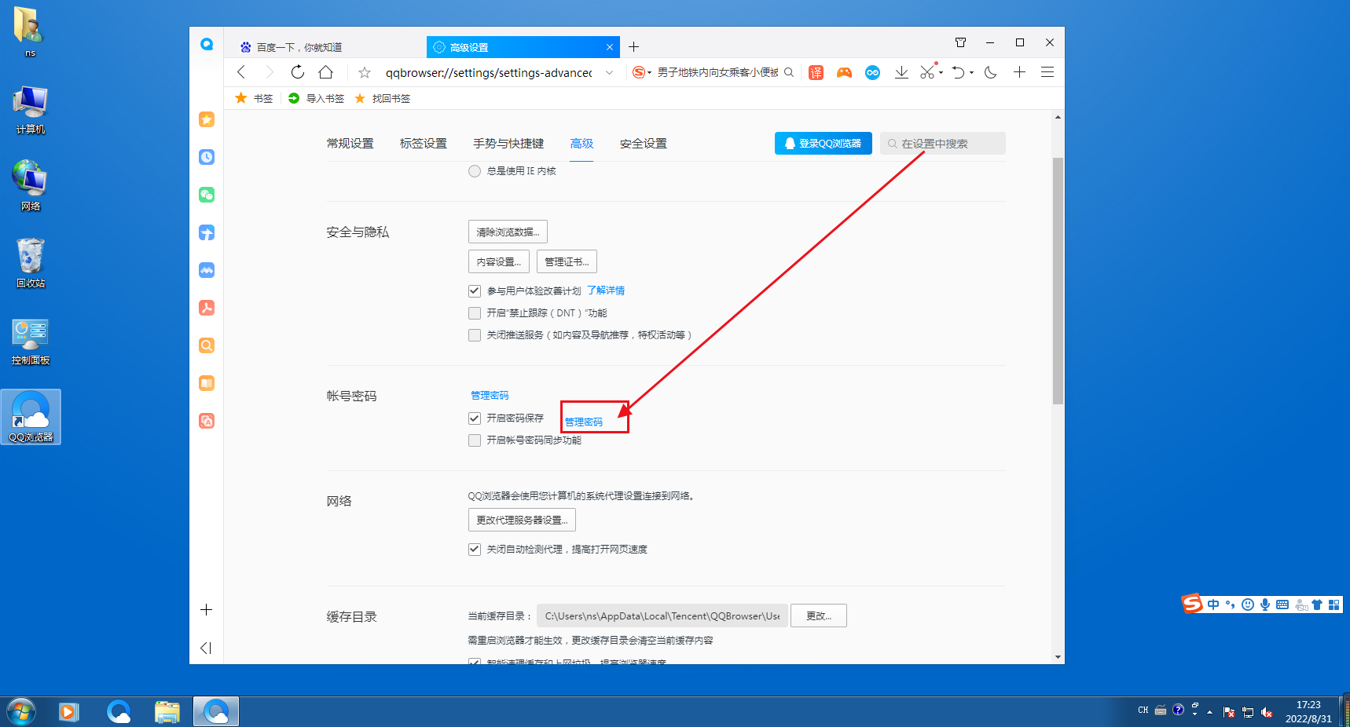Click 内容设置 button
The image size is (1350, 727).
coord(499,261)
